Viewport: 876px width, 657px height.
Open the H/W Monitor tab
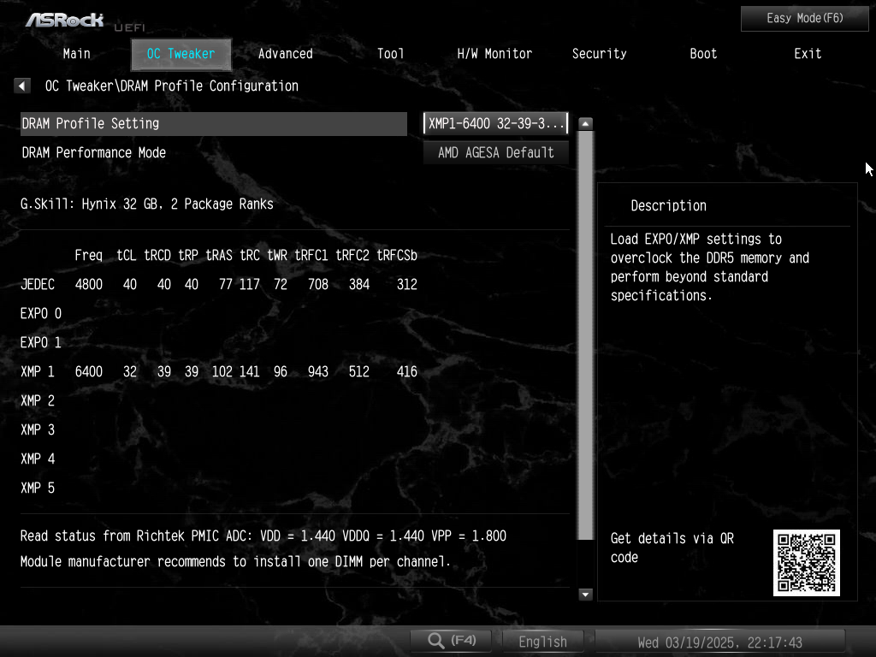click(494, 54)
